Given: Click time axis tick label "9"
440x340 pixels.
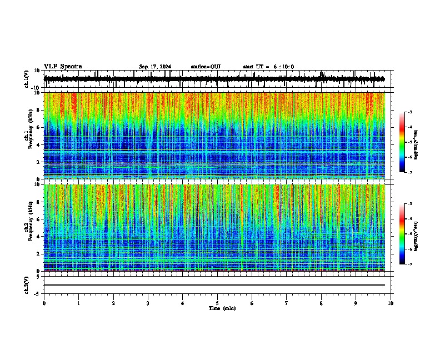Looking at the screenshot, I should coord(356,303).
